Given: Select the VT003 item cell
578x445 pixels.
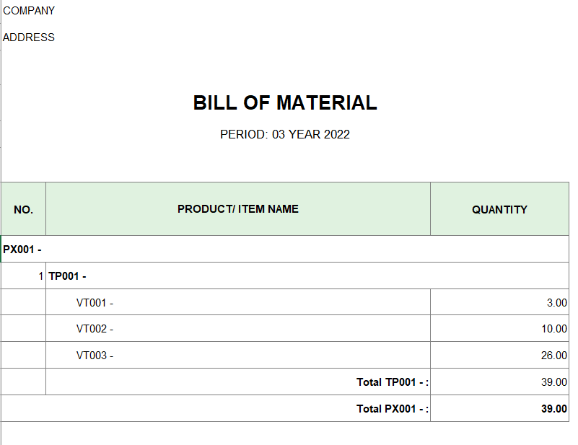Looking at the screenshot, I should (238, 355).
